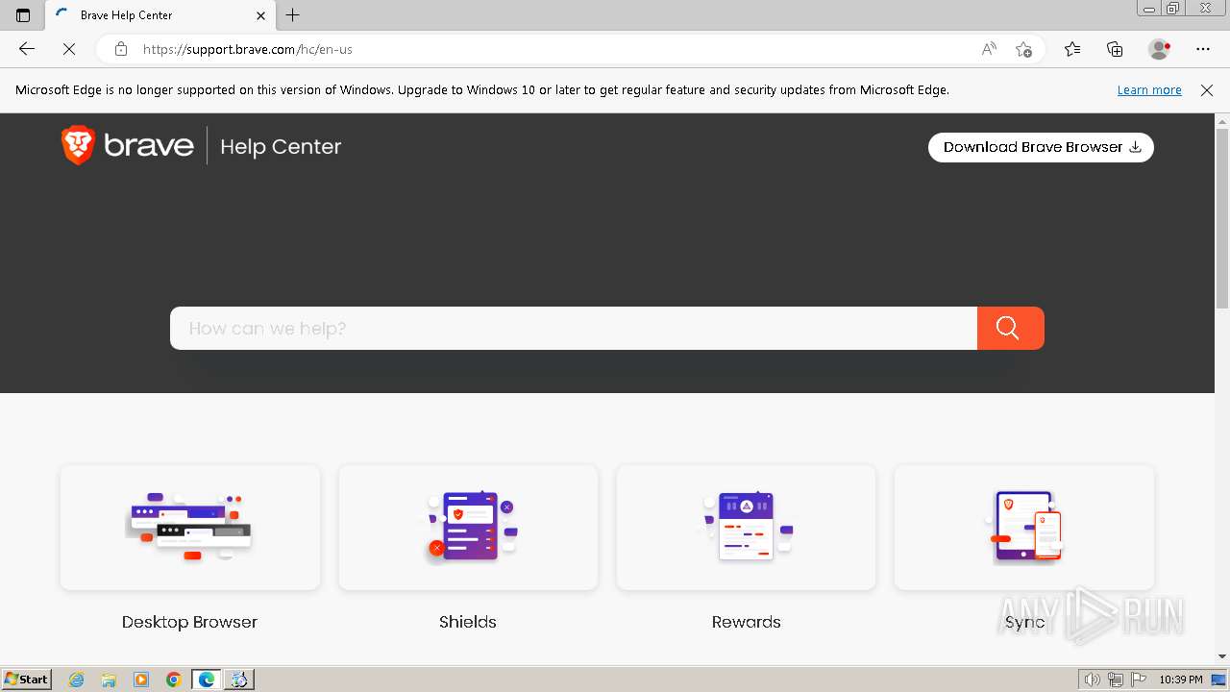Click the orange search magnifier button

coord(1010,328)
